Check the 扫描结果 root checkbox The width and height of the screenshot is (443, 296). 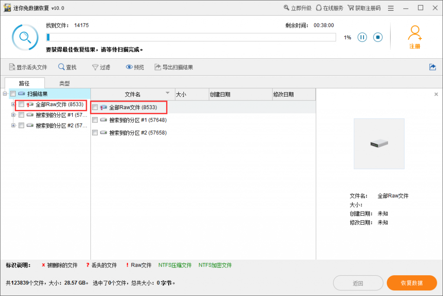13,93
